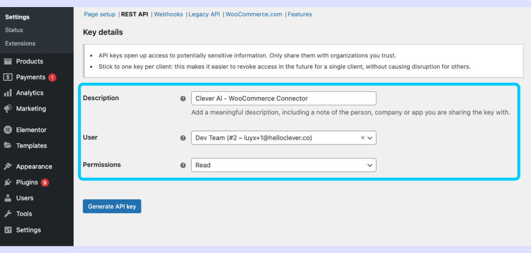Click the Settings sliders icon at sidebar bottom
Screen dimensions: 531x253
click(x=8, y=230)
